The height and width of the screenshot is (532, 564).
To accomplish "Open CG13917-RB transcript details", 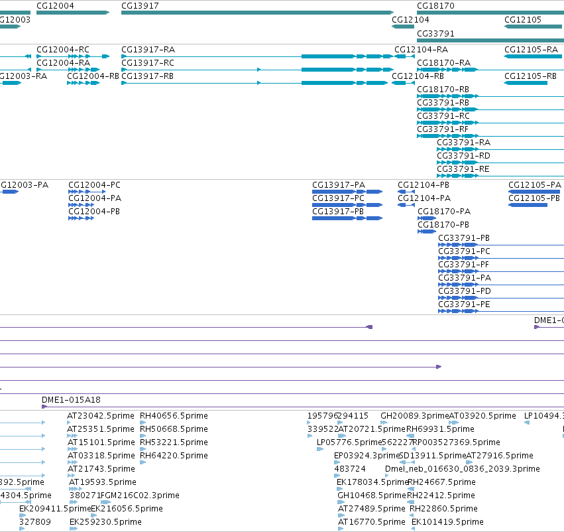I will [x=148, y=76].
